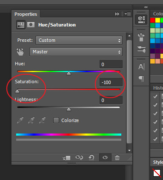The height and width of the screenshot is (180, 163).
Task: Switch to the History panel tab
Action: (158, 88)
